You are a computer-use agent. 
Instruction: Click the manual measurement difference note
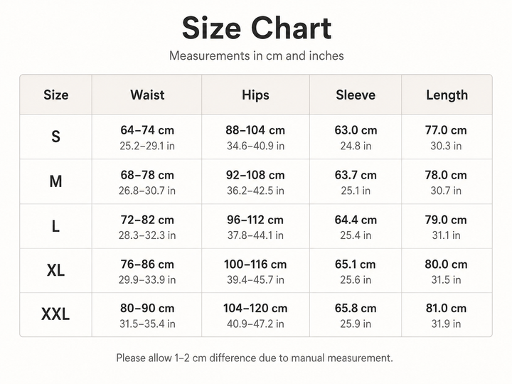click(x=255, y=358)
